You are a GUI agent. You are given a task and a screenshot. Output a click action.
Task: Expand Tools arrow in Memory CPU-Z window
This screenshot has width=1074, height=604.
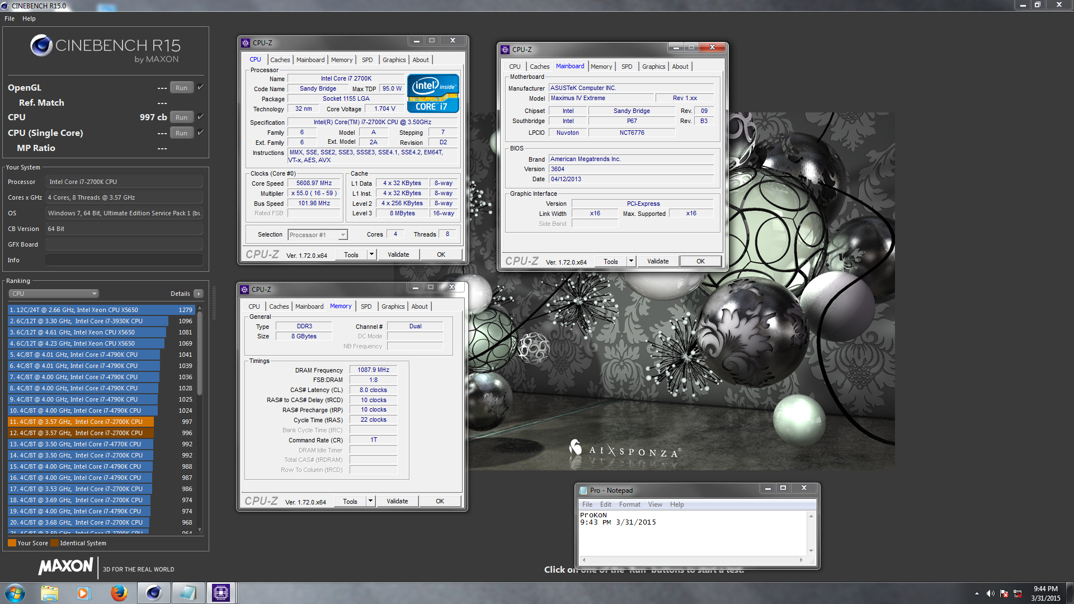pyautogui.click(x=370, y=501)
